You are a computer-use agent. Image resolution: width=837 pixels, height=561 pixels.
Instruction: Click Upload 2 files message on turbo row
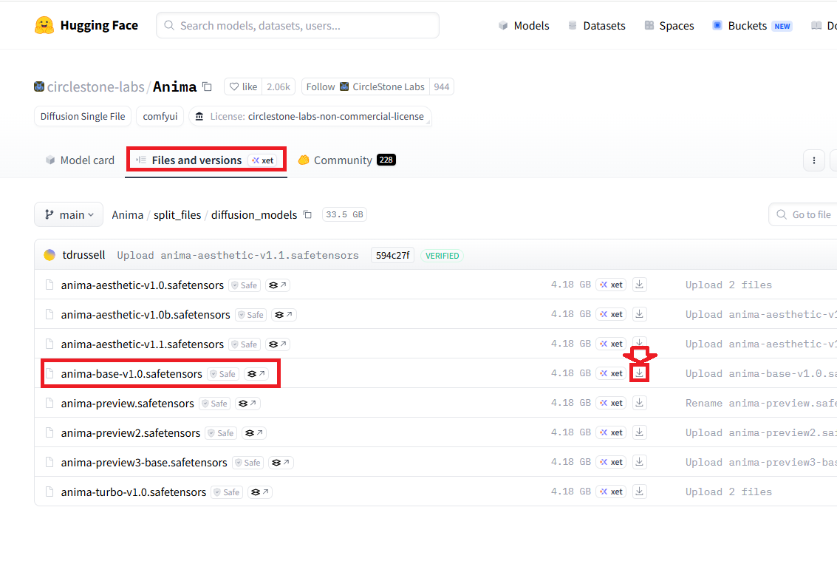pos(728,492)
